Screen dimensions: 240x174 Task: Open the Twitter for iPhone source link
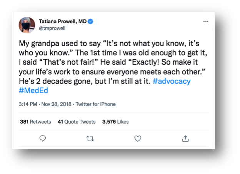click(x=96, y=104)
